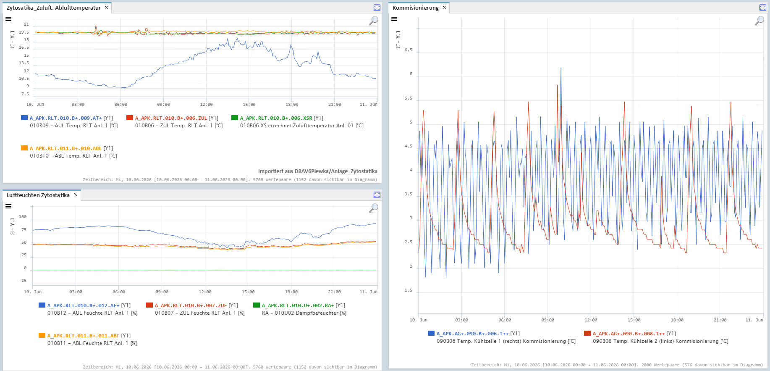Viewport: 770px width, 371px height.
Task: Click red swatch of series 007.ZUF
Action: (149, 305)
